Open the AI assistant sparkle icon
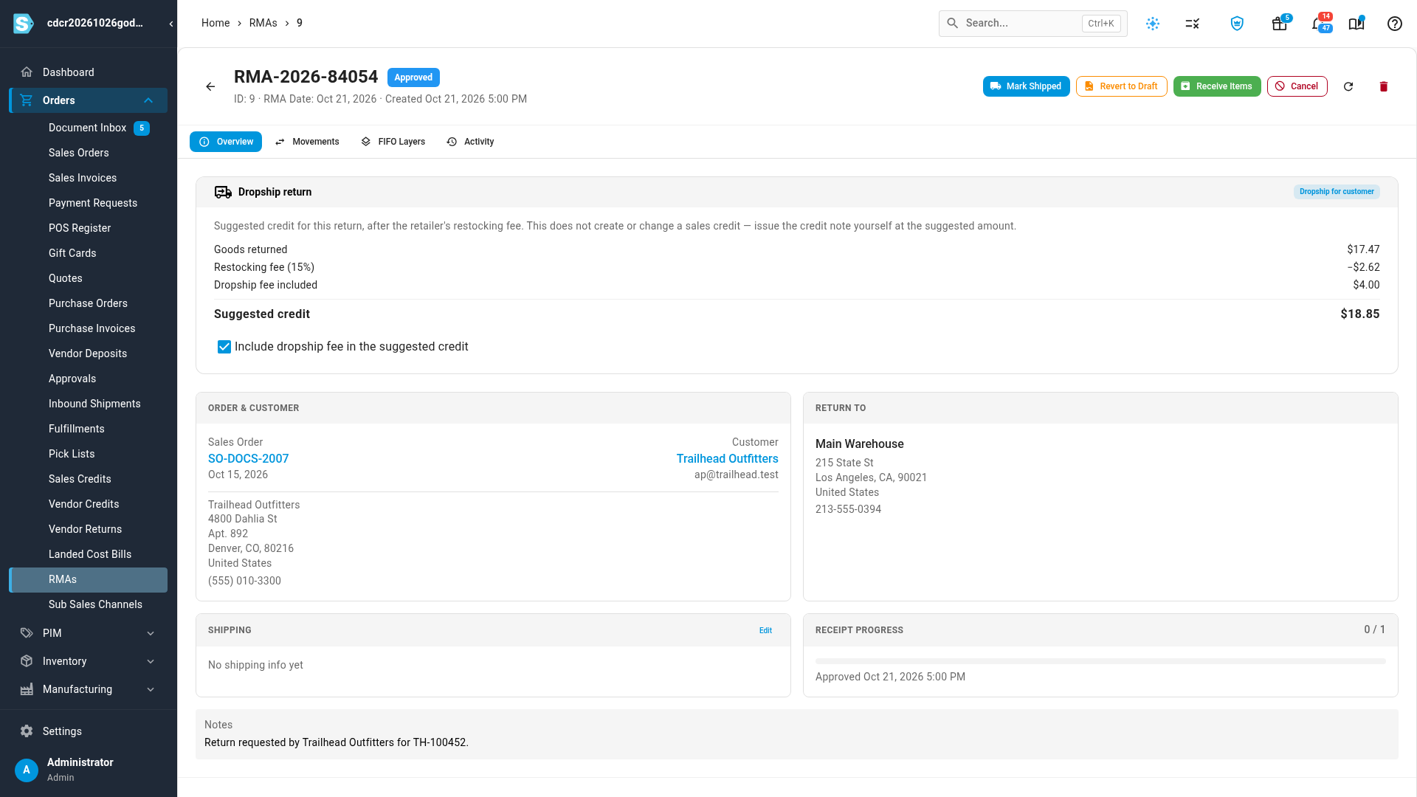The height and width of the screenshot is (797, 1417). point(1153,24)
